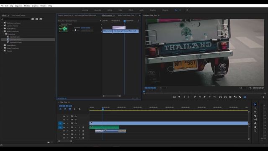
Task: Select the Razor tool
Action: pyautogui.click(x=255, y=116)
